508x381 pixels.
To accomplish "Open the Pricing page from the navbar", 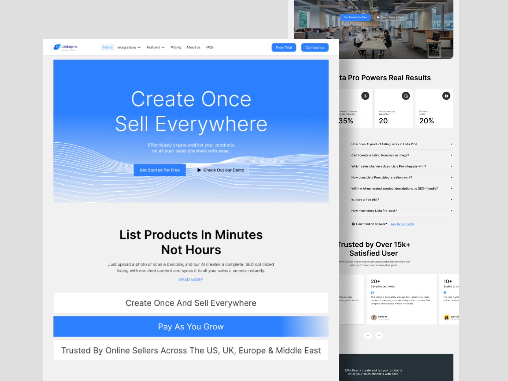I will coord(176,47).
